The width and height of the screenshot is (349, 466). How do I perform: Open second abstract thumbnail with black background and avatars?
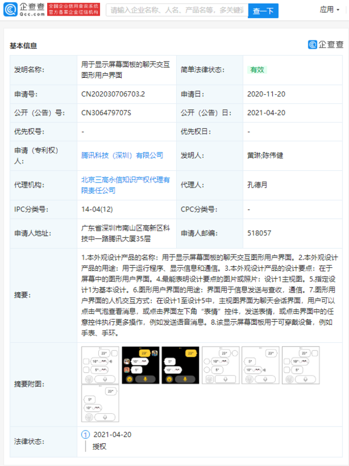[140, 365]
